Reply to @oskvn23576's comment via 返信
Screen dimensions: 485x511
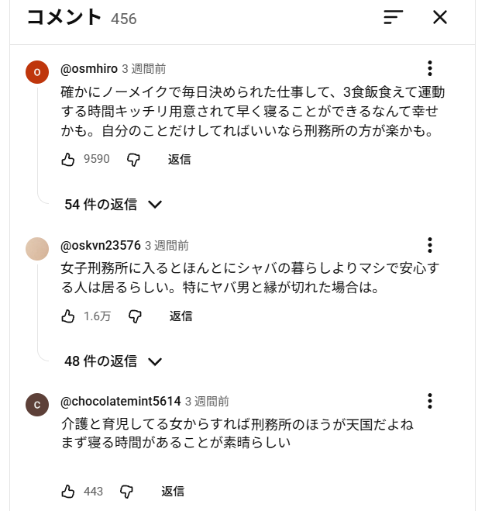[181, 316]
